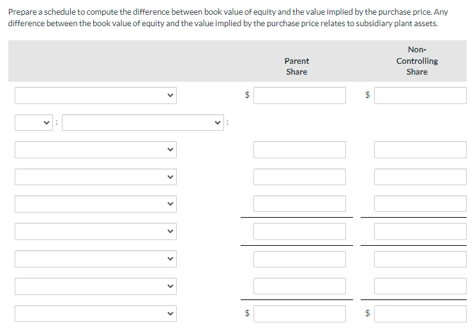This screenshot has width=473, height=332.
Task: Click first Parent Share amount field
Action: (x=299, y=95)
